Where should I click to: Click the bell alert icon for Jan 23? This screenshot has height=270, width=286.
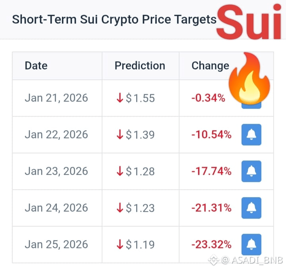click(x=251, y=171)
